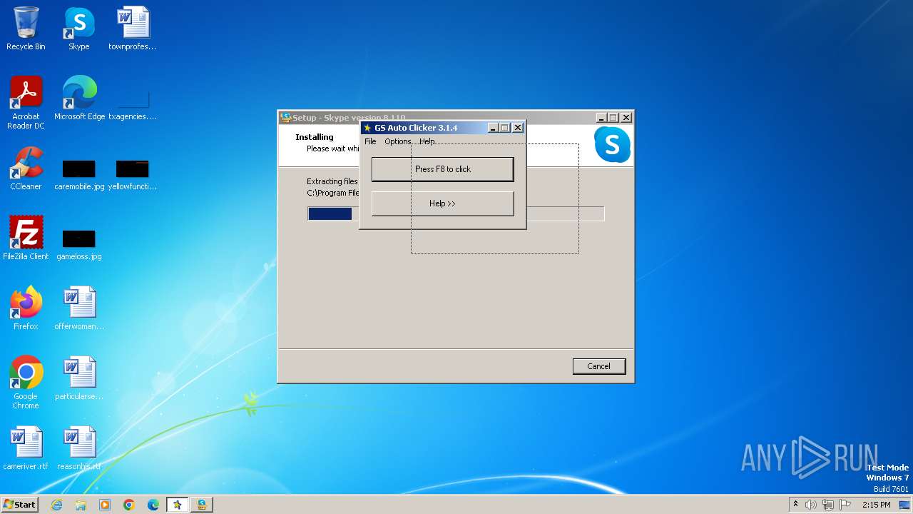Click the 'Press F8 to click' button
This screenshot has width=913, height=514.
point(442,169)
